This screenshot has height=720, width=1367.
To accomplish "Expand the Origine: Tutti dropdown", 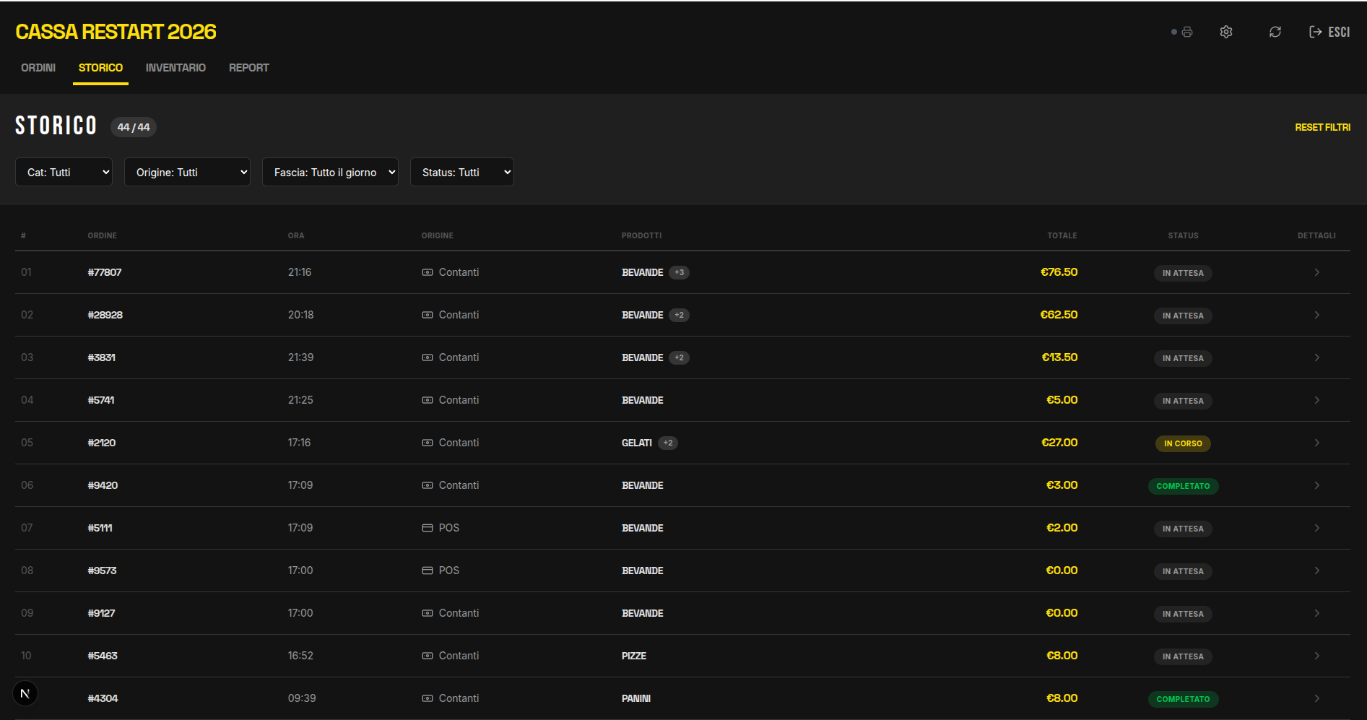I will tap(187, 172).
